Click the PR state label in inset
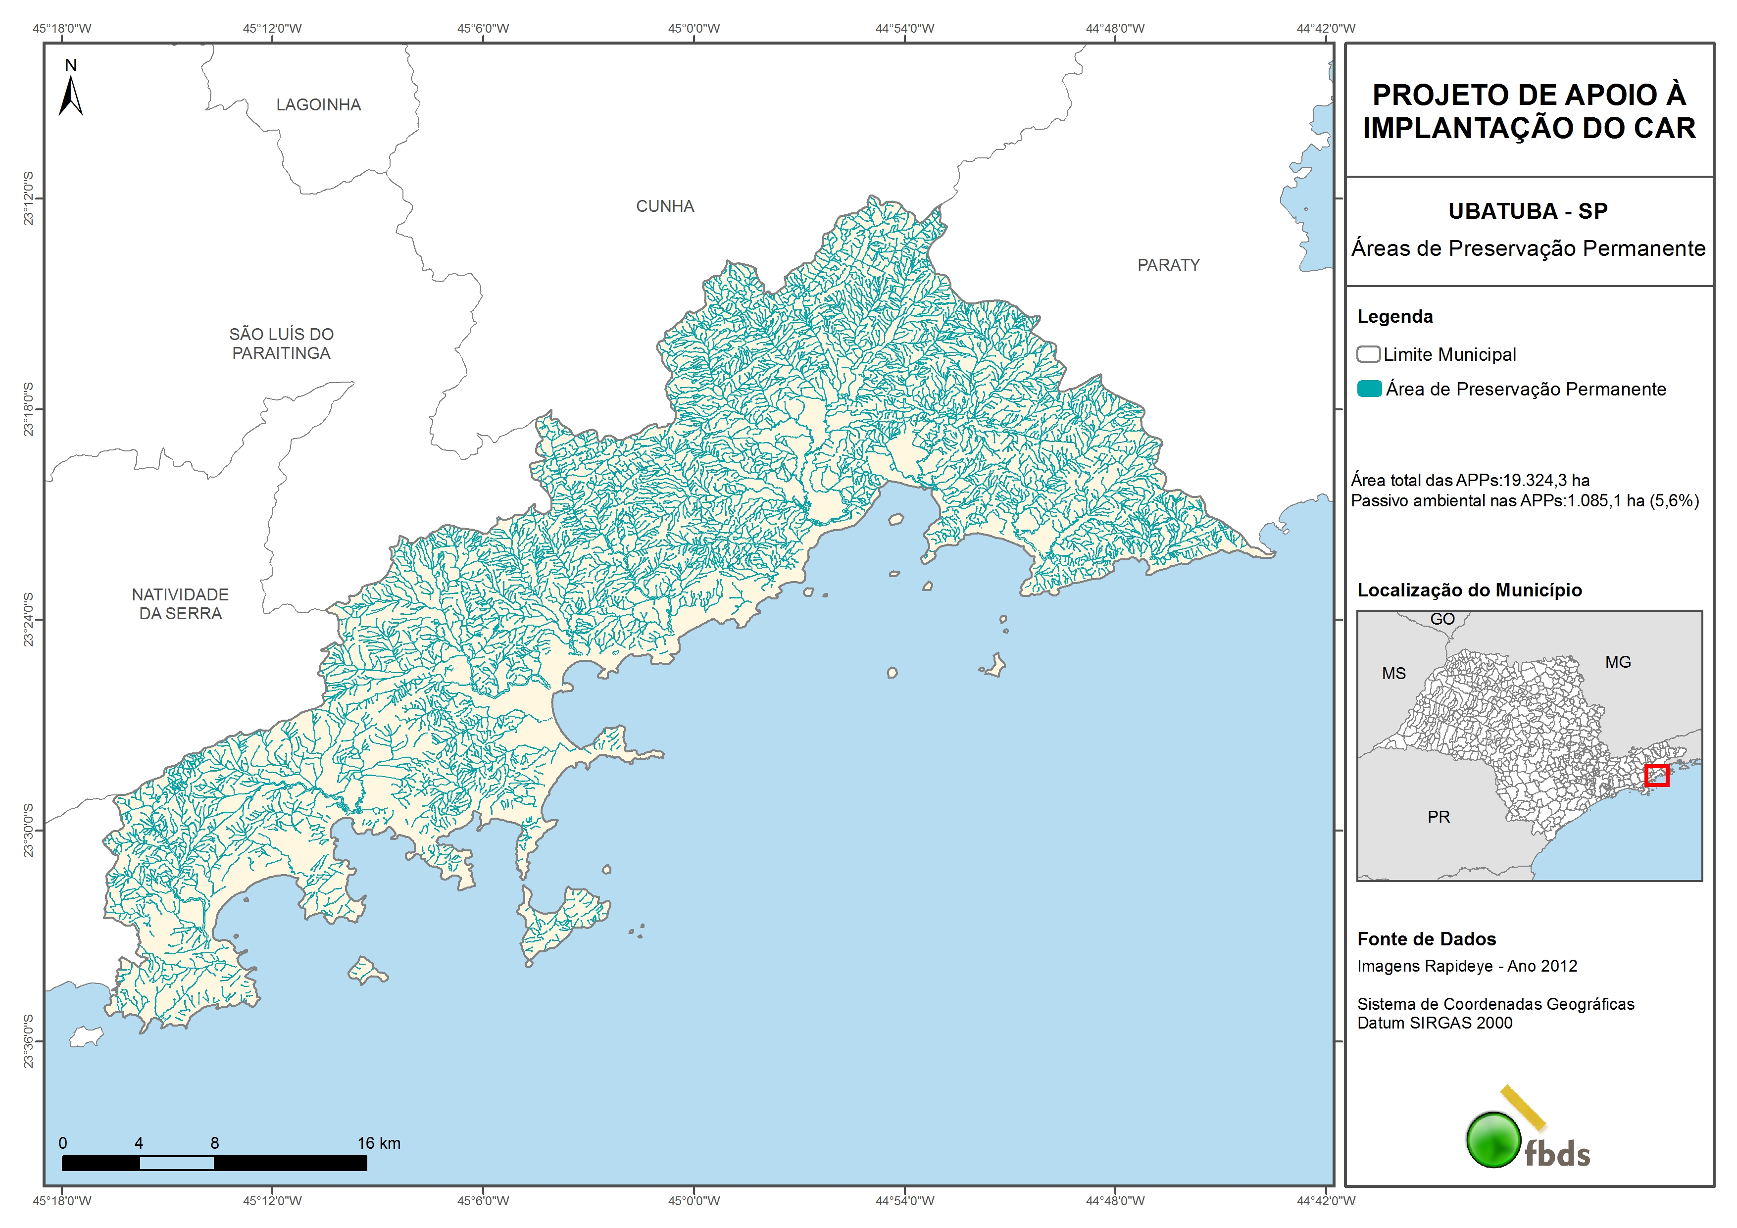 [1438, 817]
